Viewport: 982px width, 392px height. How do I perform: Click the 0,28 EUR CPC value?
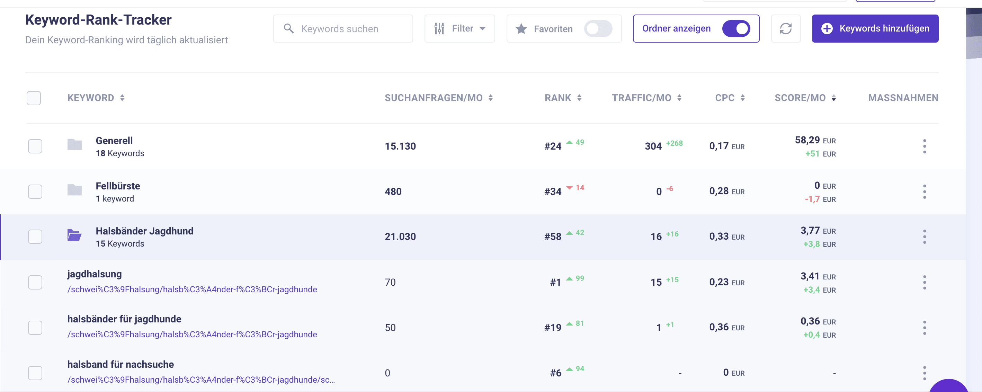[726, 191]
